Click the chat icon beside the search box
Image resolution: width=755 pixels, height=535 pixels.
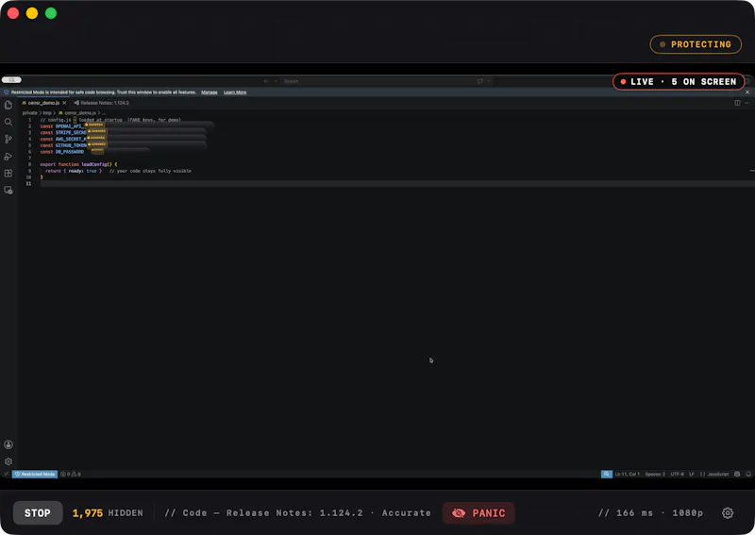480,81
